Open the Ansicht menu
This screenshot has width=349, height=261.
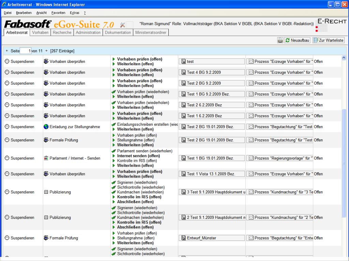[x=41, y=13]
